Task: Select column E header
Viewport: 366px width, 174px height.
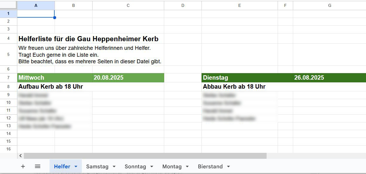Action: pyautogui.click(x=239, y=5)
